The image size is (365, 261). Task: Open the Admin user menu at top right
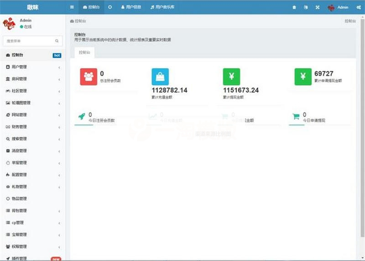tap(338, 7)
